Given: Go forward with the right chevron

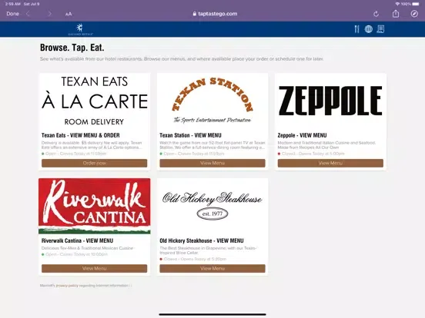Looking at the screenshot, I should click(49, 14).
